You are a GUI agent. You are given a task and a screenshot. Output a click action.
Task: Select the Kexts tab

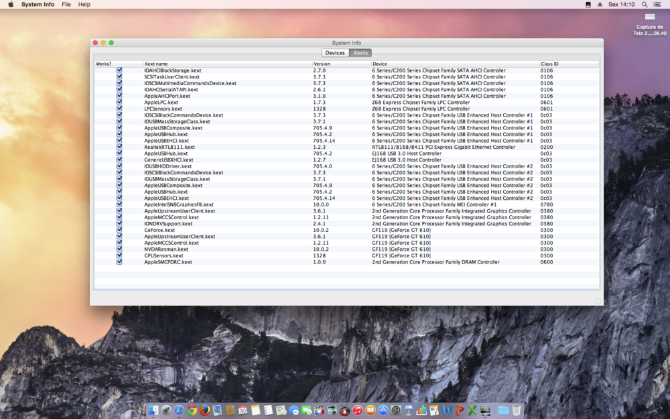click(360, 53)
